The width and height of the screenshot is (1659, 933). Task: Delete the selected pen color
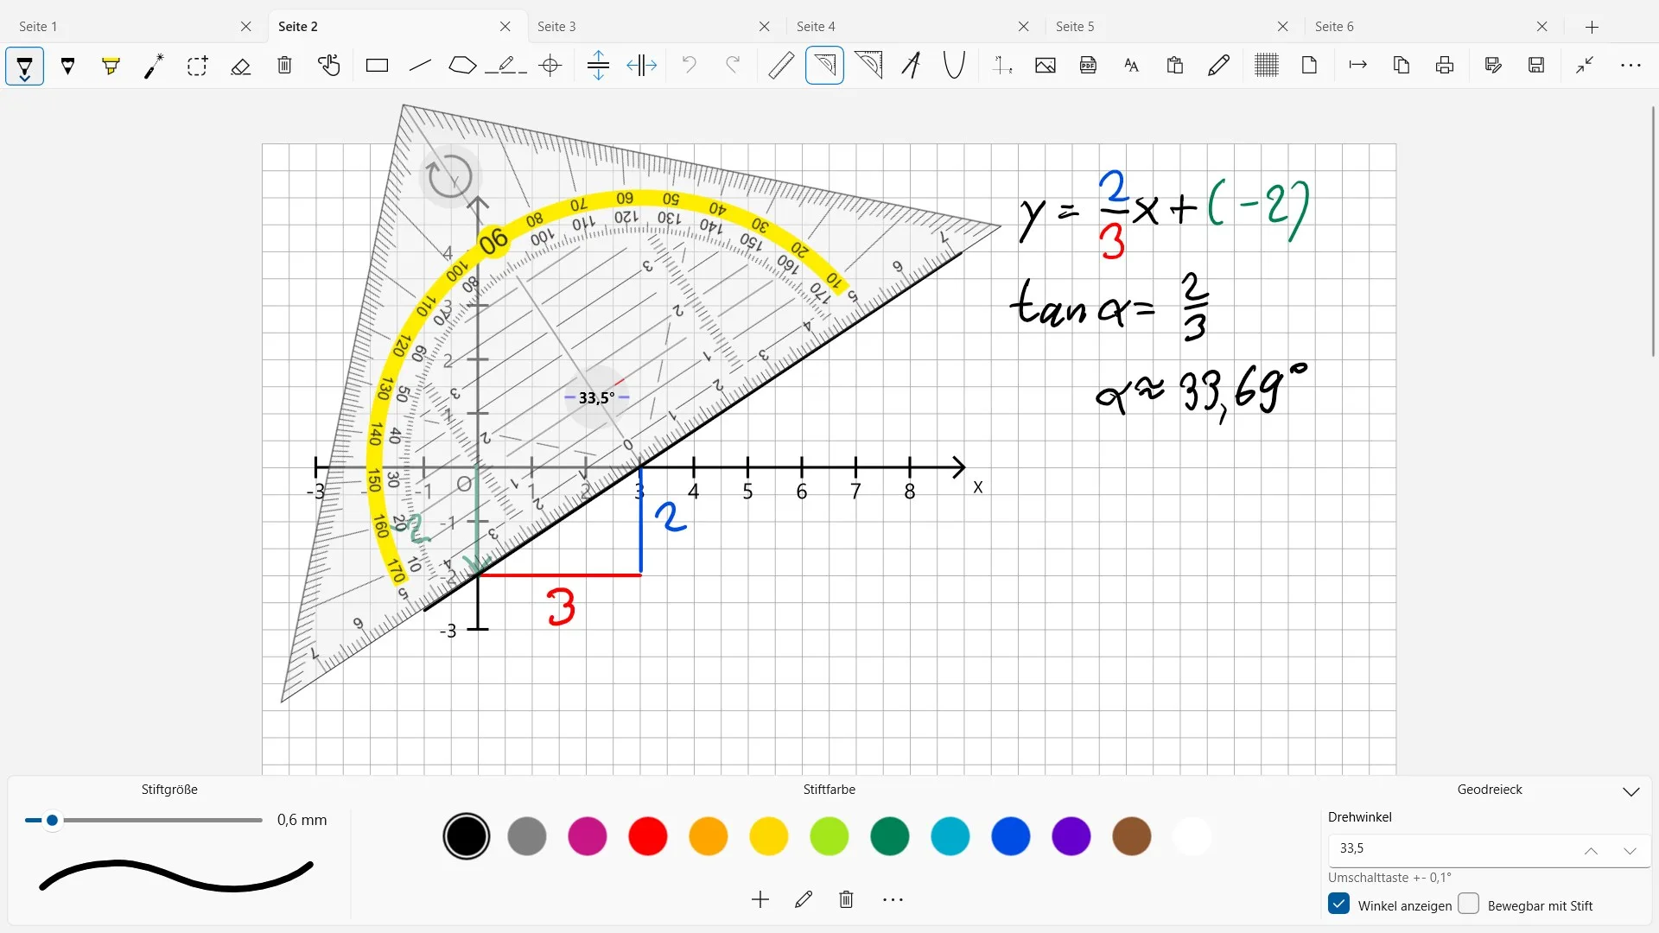(x=847, y=900)
